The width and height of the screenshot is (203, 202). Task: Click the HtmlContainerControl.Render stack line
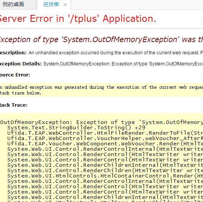105,176
